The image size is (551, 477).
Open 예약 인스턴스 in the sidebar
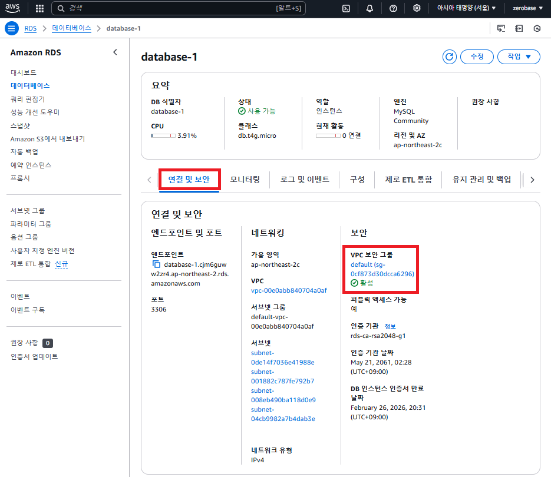coord(31,165)
